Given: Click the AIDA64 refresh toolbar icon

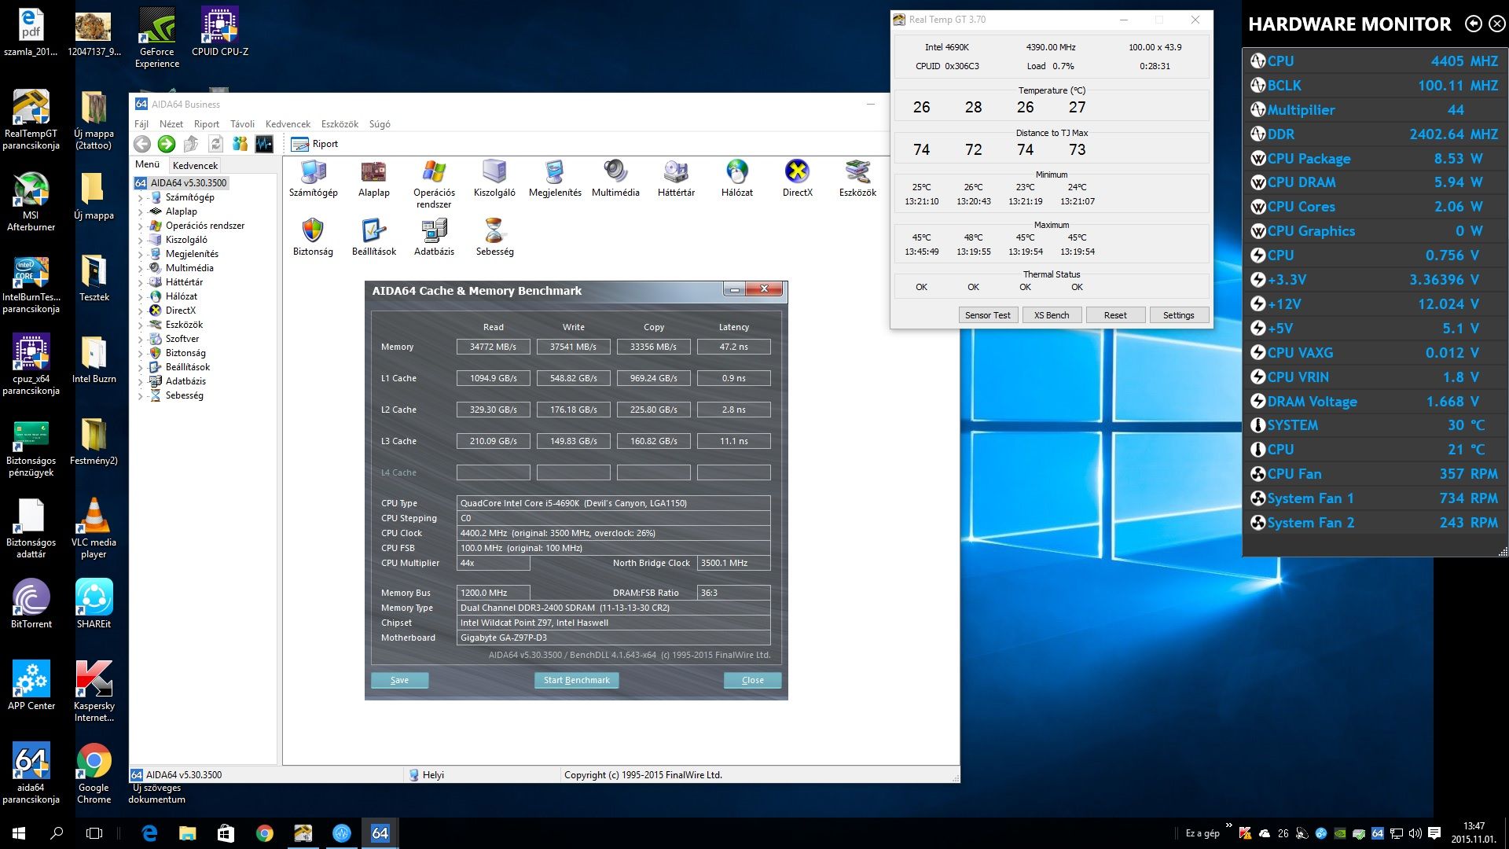Looking at the screenshot, I should (x=215, y=144).
